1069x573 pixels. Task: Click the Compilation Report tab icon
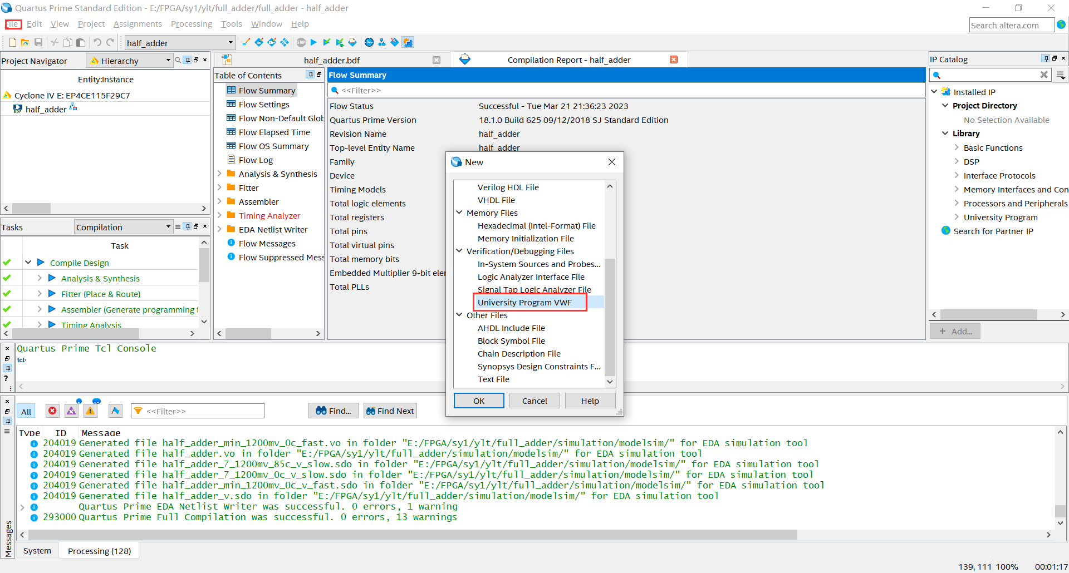[465, 60]
